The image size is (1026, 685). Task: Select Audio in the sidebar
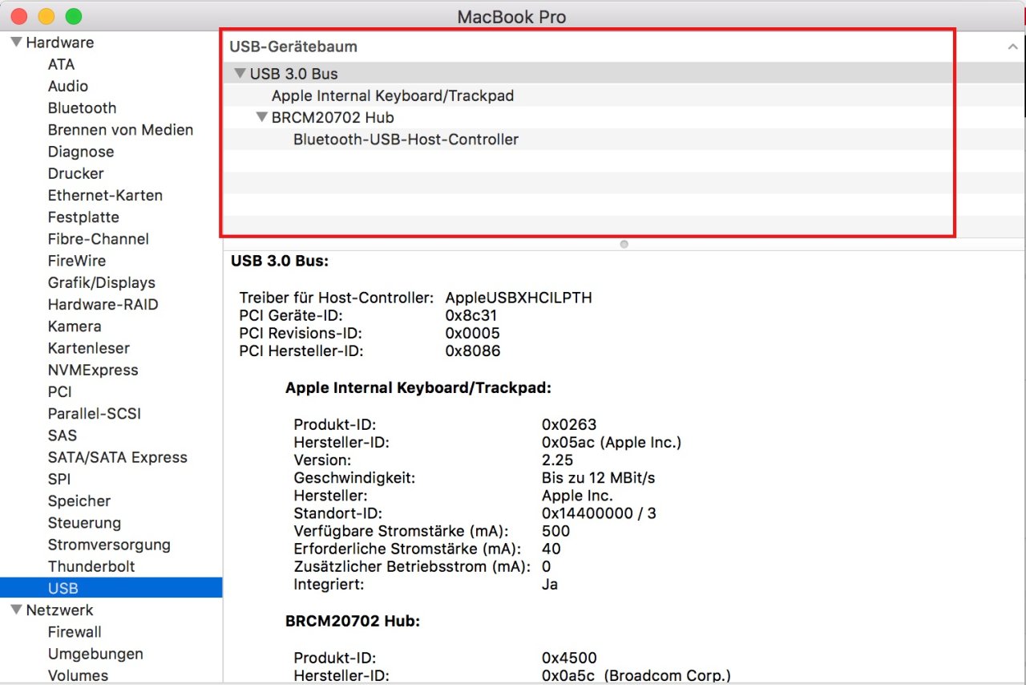point(68,86)
